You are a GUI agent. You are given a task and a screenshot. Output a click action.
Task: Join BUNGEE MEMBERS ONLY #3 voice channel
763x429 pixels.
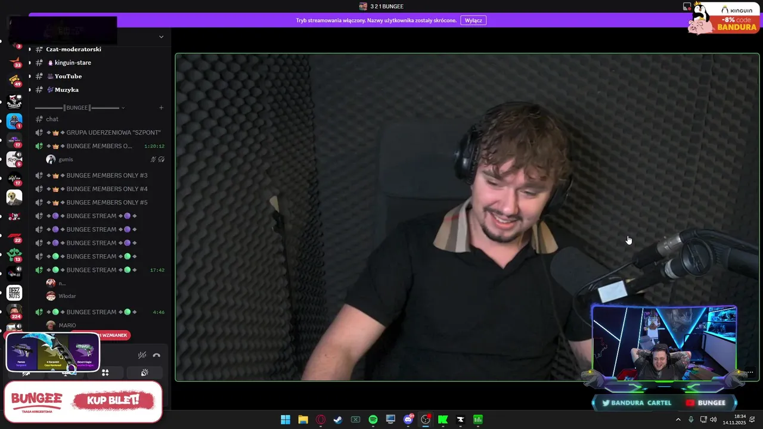pyautogui.click(x=99, y=175)
